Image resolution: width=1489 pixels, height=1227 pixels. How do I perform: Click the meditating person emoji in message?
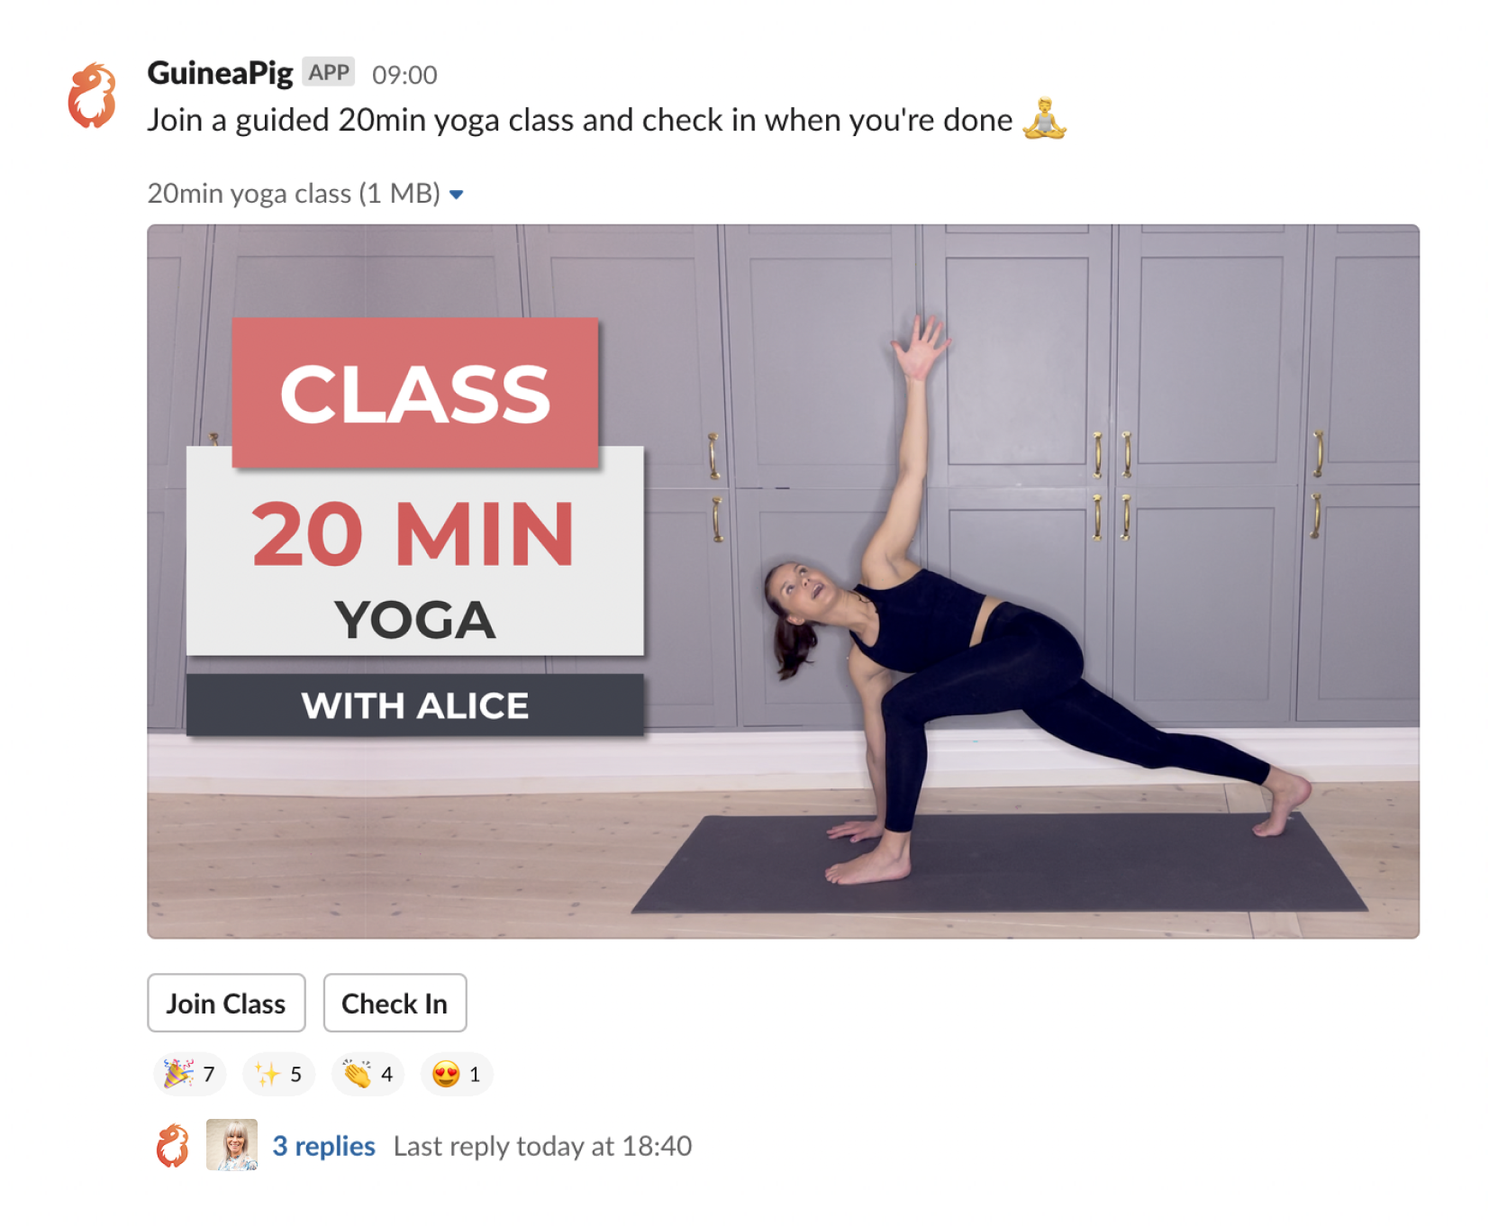coord(1045,119)
